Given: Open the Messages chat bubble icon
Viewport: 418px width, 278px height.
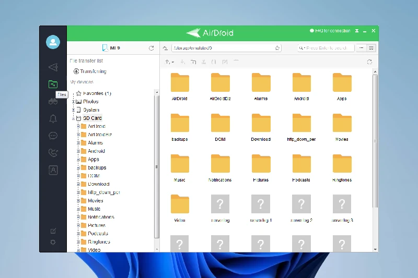Looking at the screenshot, I should 53,136.
